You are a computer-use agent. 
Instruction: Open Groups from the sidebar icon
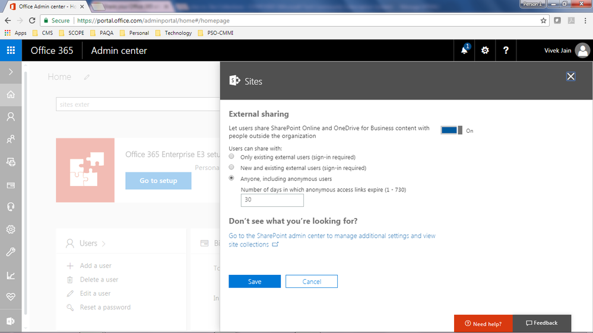[x=11, y=139]
